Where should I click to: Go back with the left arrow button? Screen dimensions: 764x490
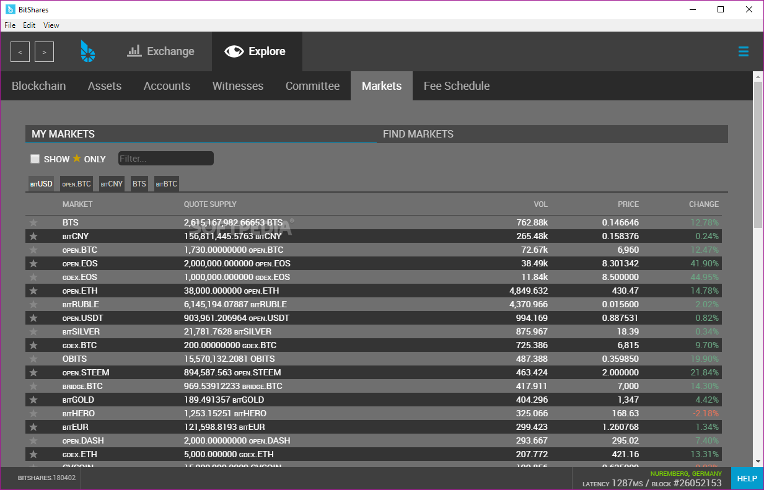pyautogui.click(x=20, y=52)
